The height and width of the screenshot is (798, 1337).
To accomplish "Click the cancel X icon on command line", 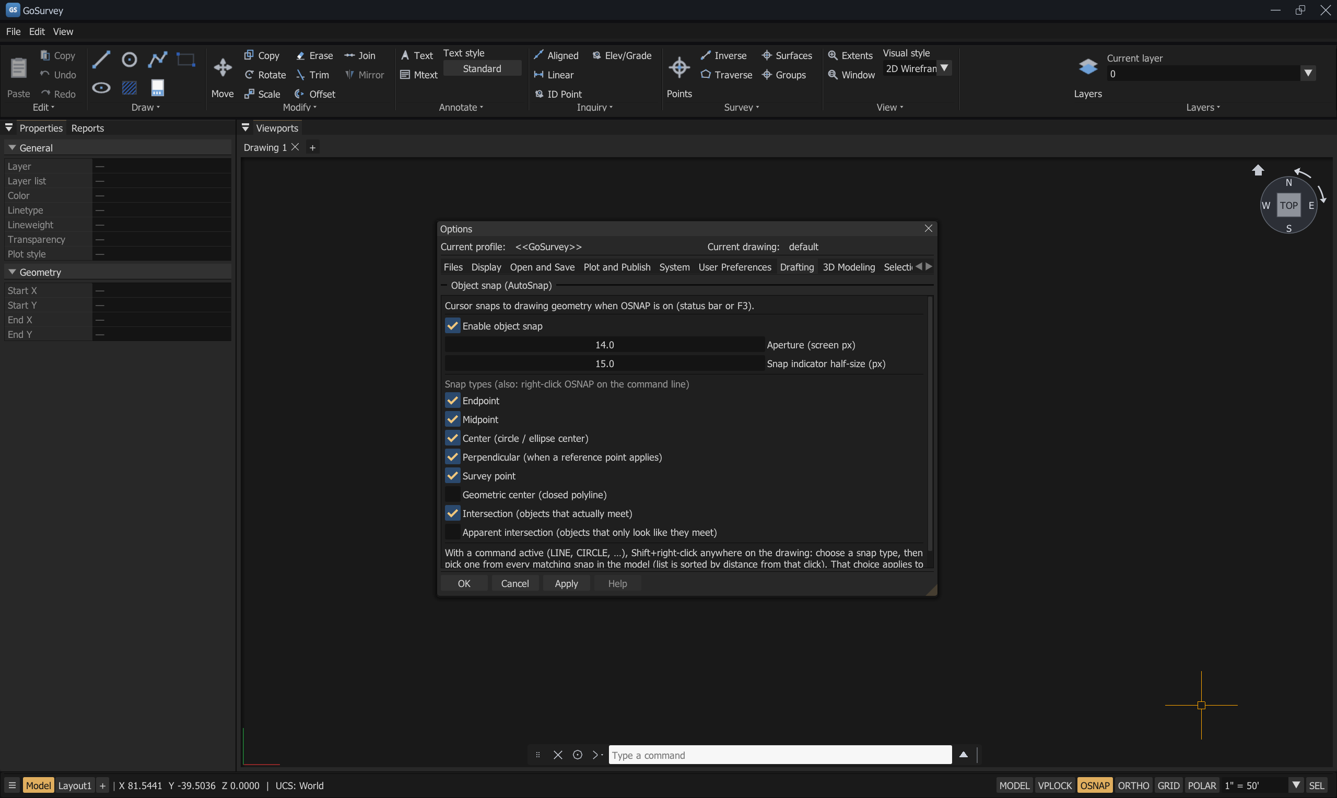I will [558, 755].
